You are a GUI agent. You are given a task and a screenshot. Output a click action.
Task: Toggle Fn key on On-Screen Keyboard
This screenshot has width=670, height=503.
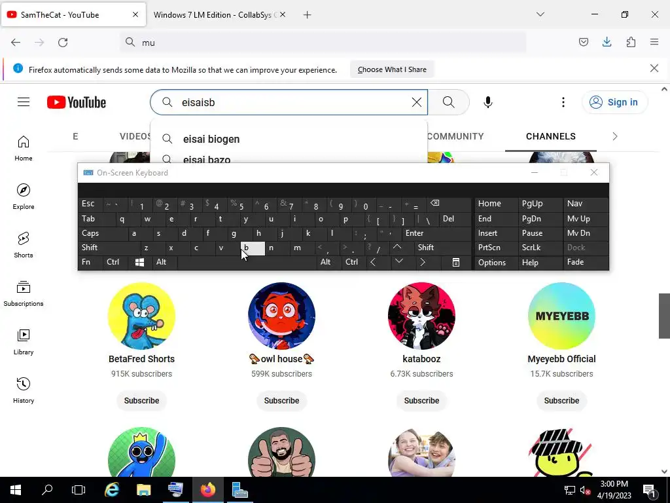click(90, 262)
